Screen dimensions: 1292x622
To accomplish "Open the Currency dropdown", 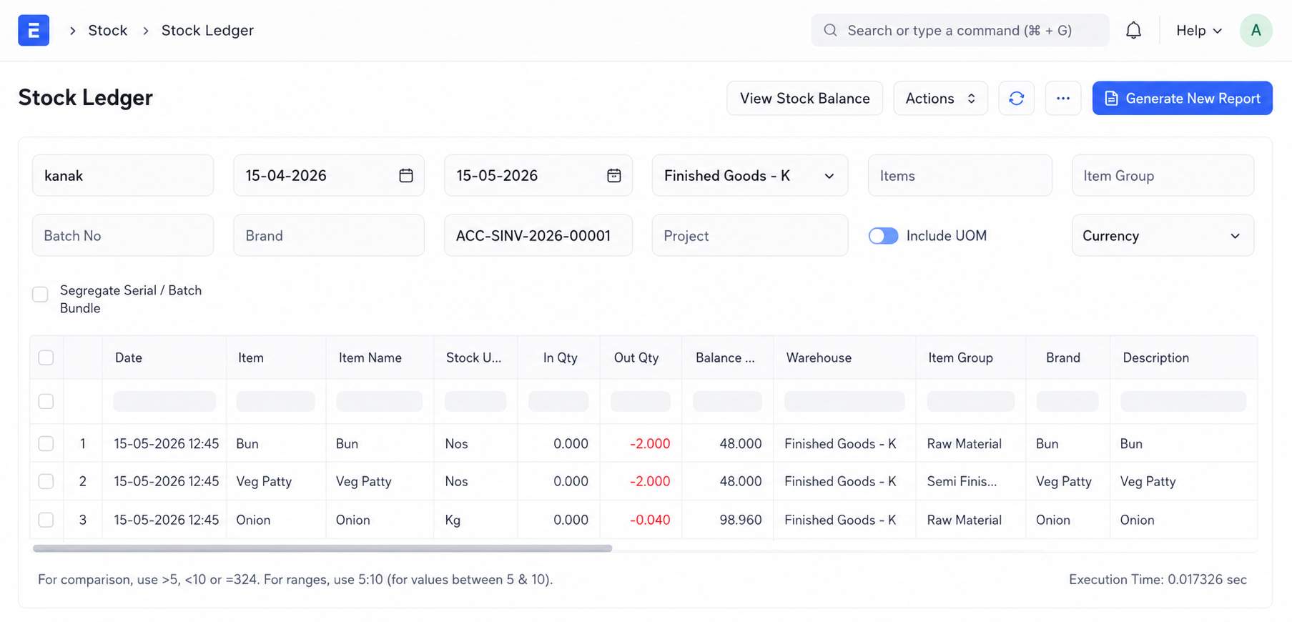I will (x=1162, y=236).
